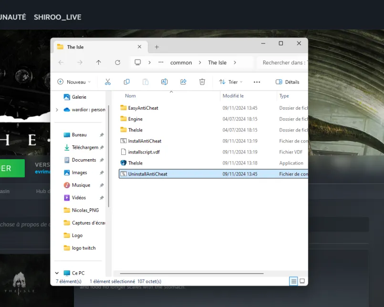Go up one folder level

click(98, 62)
